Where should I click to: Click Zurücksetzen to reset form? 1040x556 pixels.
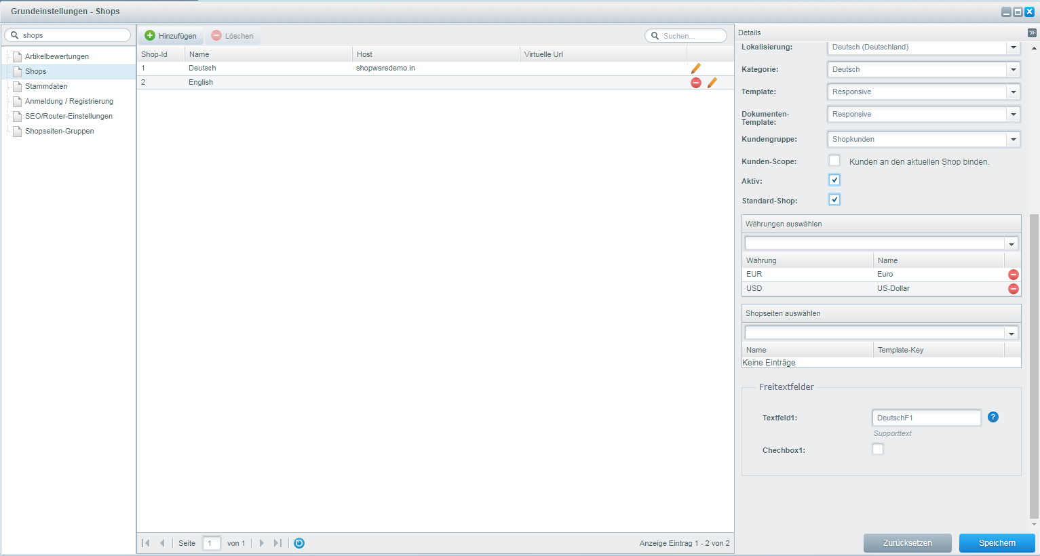click(x=908, y=543)
